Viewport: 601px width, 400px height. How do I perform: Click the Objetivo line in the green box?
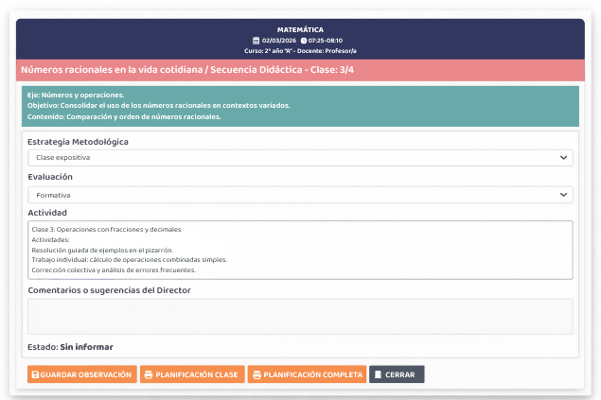click(159, 106)
